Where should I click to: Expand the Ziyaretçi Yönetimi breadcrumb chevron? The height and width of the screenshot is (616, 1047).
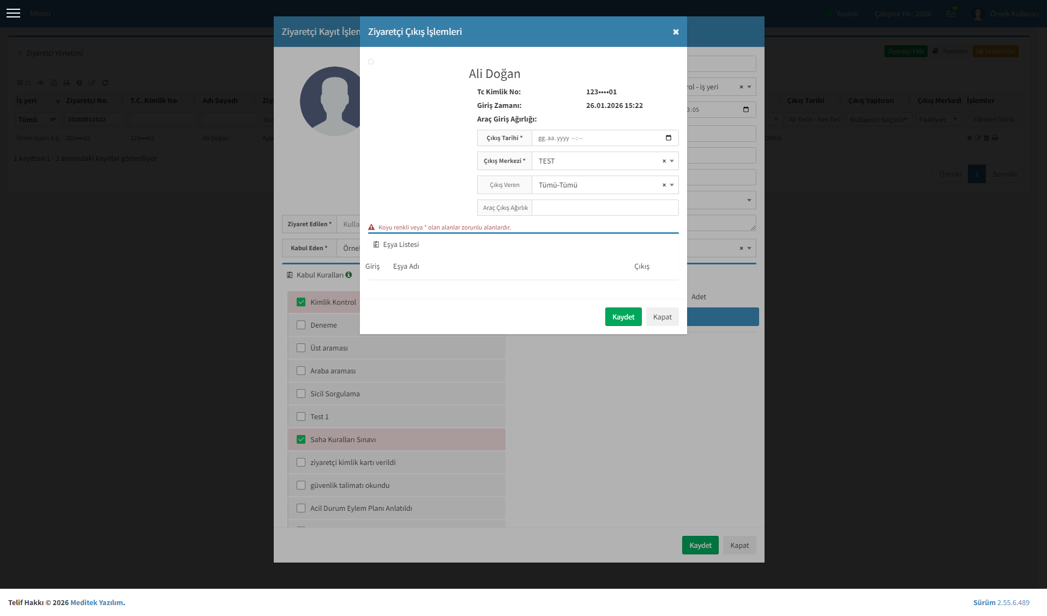coord(20,53)
